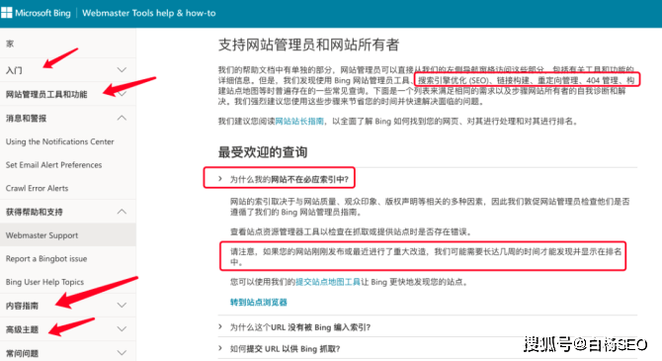This screenshot has height=361, width=662.
Task: Expand the 常问问题 section chevron
Action: (122, 352)
